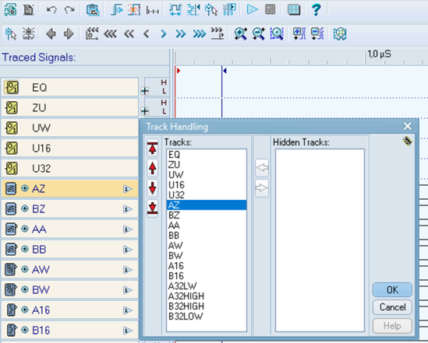Expand the AZ bus arrow
The height and width of the screenshot is (343, 428).
click(x=128, y=189)
